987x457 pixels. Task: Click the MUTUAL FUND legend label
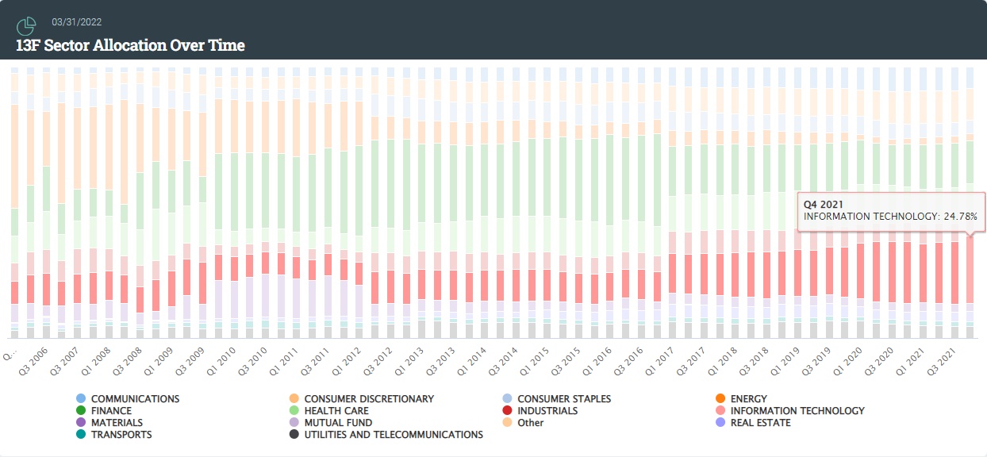[x=338, y=423]
